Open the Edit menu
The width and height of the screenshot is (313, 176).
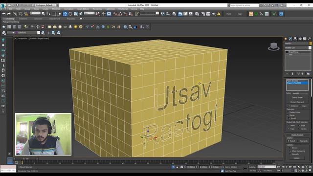(x=10, y=9)
